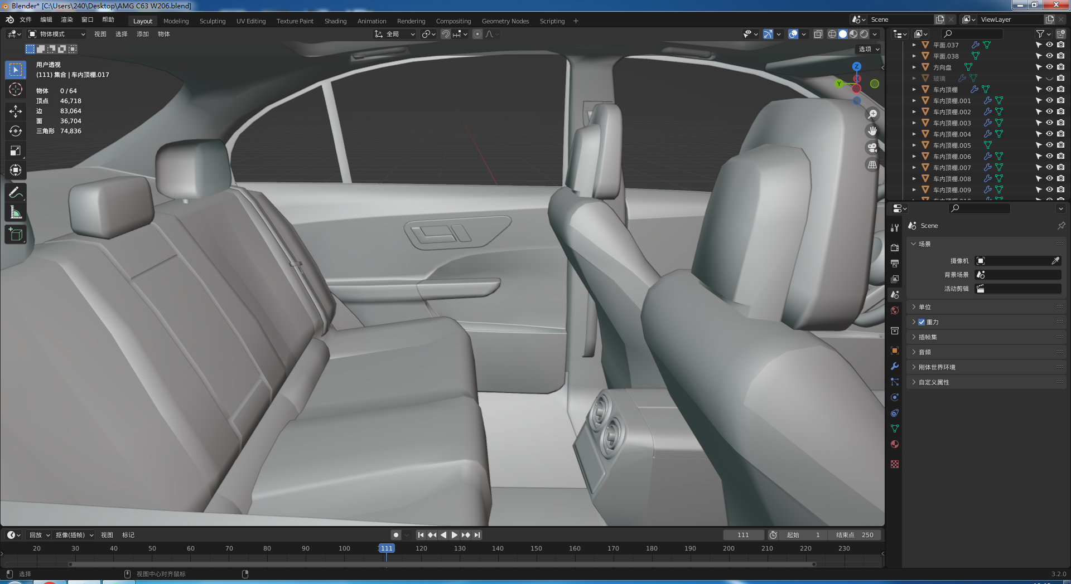Expand the 刚体世界环境 panel
Viewport: 1071px width, 584px height.
pos(986,367)
